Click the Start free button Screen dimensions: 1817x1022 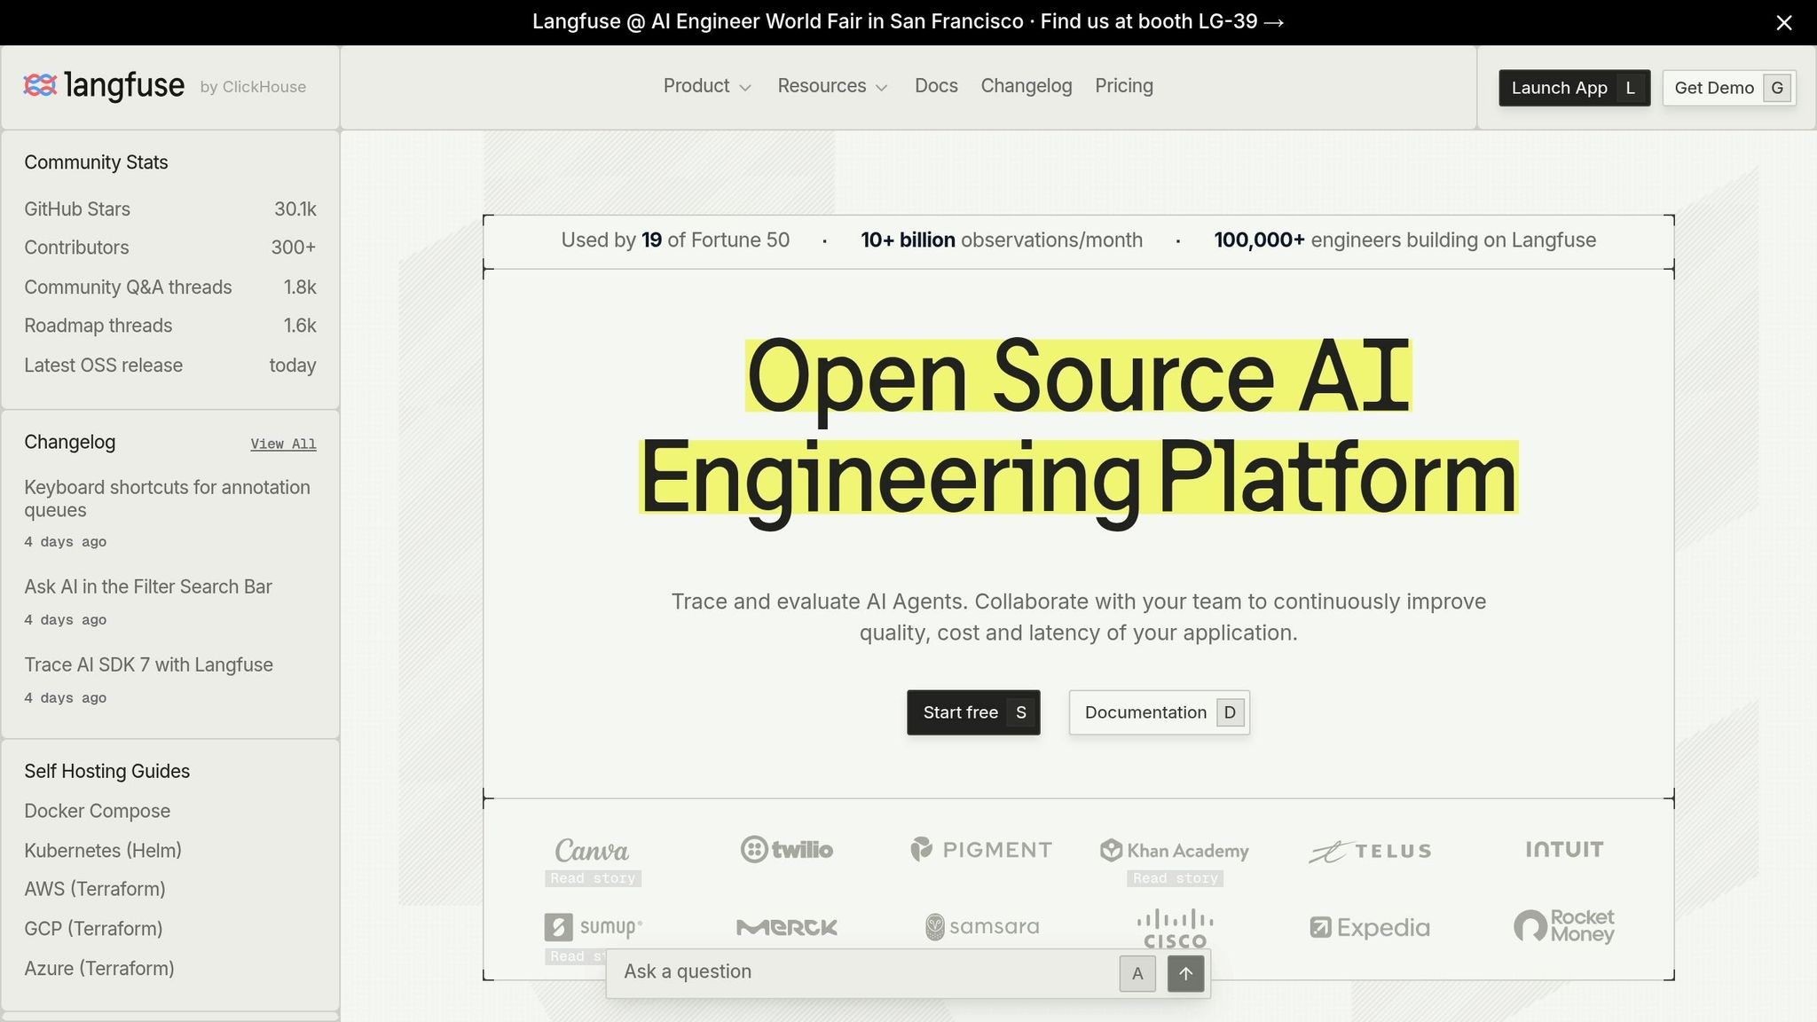pos(973,712)
